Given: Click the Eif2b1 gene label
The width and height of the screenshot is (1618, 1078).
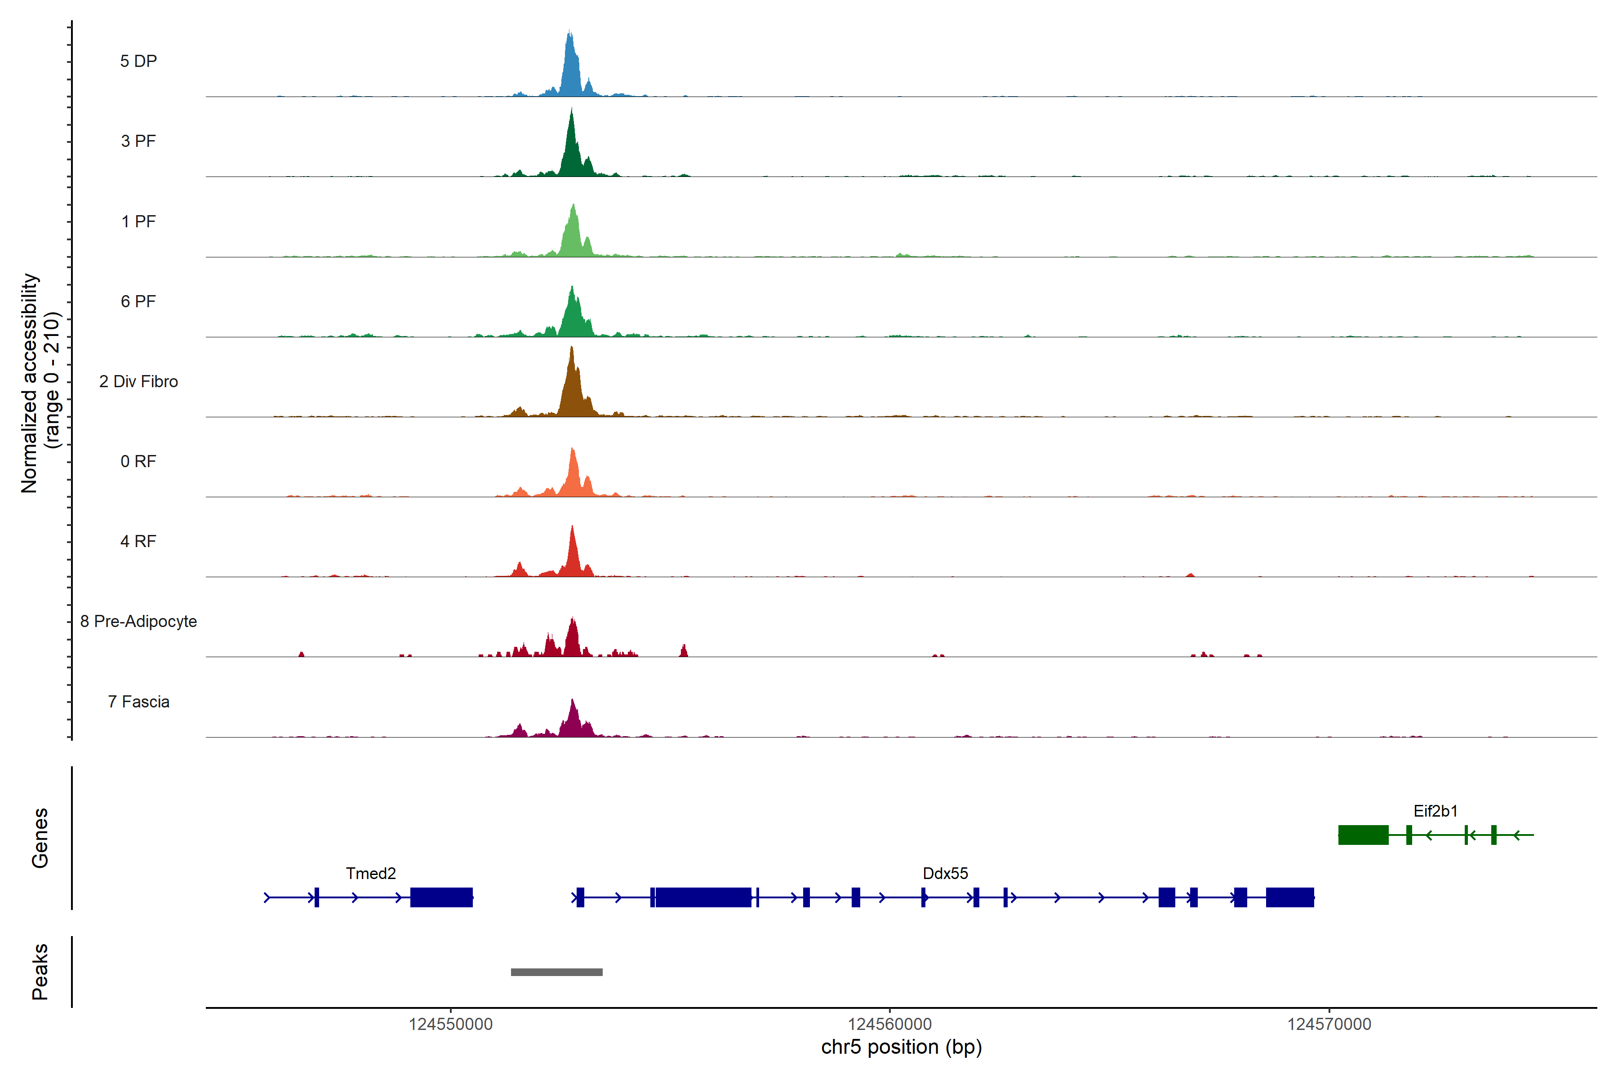Looking at the screenshot, I should [1435, 811].
